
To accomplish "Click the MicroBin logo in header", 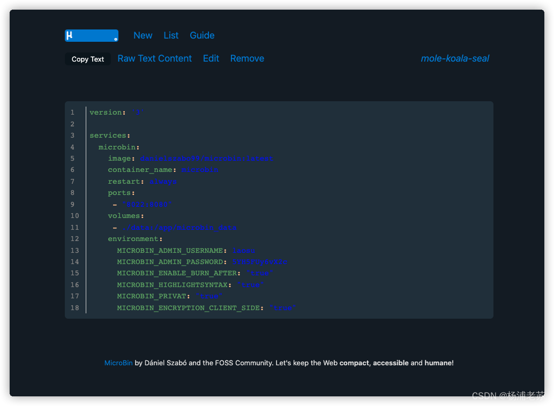I will tap(92, 35).
